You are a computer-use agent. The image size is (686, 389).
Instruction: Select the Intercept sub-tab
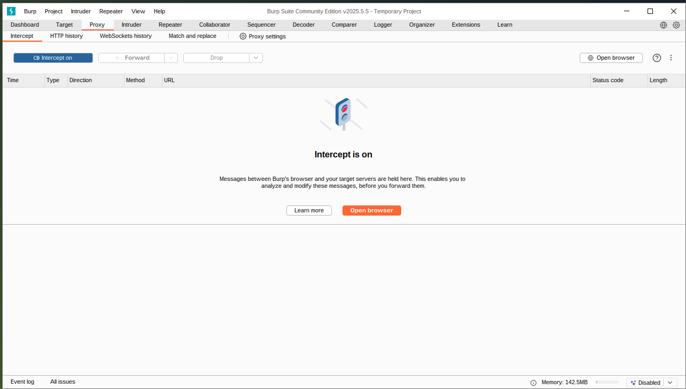[22, 36]
